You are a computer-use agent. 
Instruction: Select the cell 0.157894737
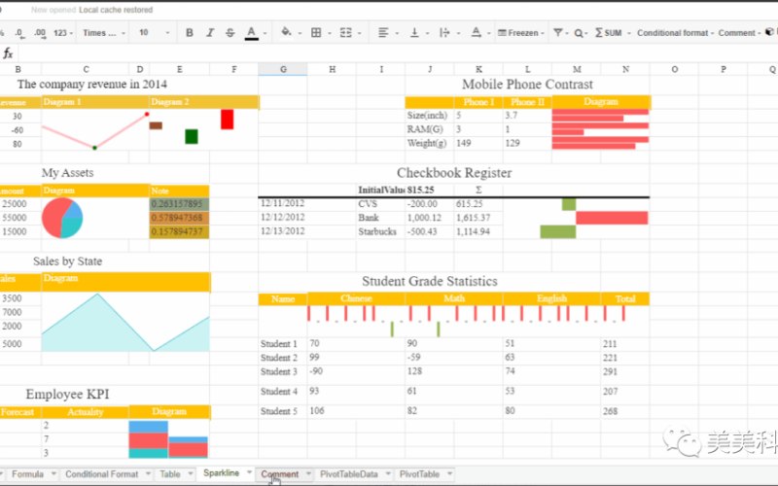pos(179,231)
